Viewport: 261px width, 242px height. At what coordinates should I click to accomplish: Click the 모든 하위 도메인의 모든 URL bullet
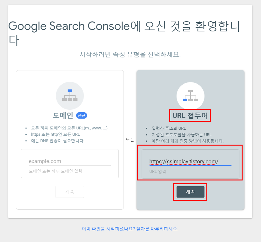(x=69, y=128)
